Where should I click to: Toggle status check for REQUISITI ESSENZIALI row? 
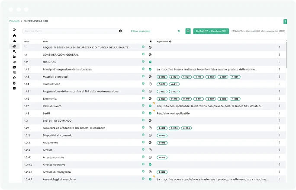(x=150, y=47)
